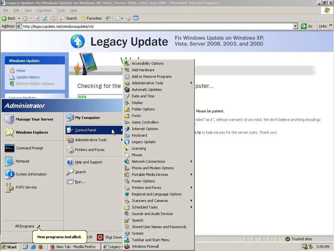Open Accessibility Options icon in Control Panel menu
The height and width of the screenshot is (251, 334).
(x=127, y=63)
